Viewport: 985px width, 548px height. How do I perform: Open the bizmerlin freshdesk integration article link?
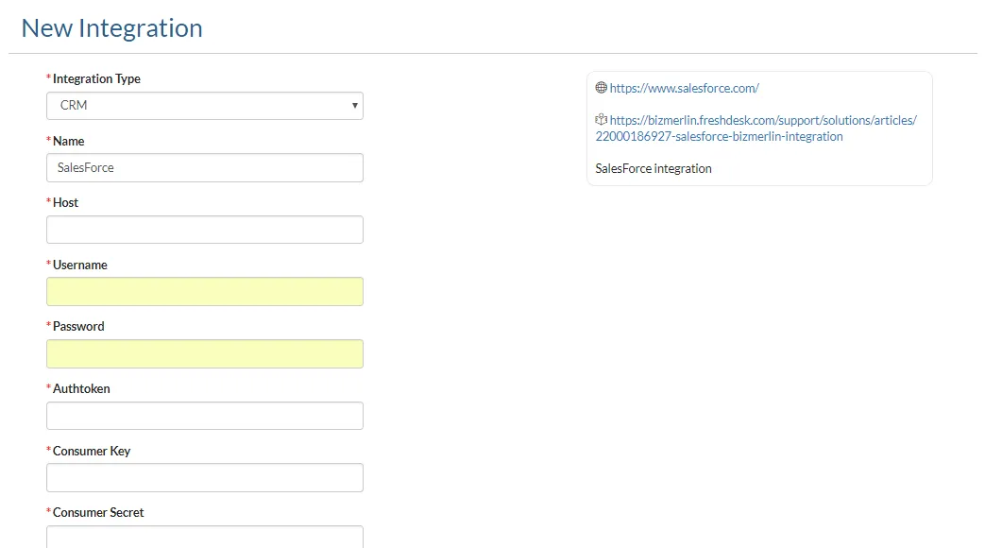tap(756, 128)
